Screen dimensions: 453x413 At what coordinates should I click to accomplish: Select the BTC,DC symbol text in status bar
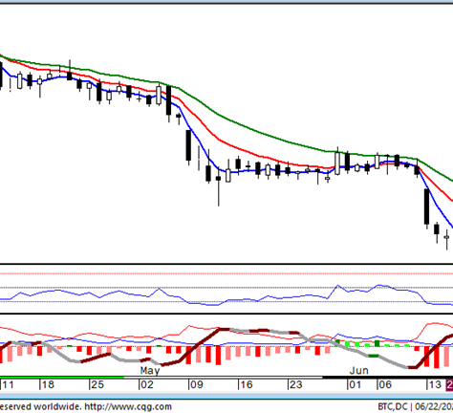(x=393, y=407)
